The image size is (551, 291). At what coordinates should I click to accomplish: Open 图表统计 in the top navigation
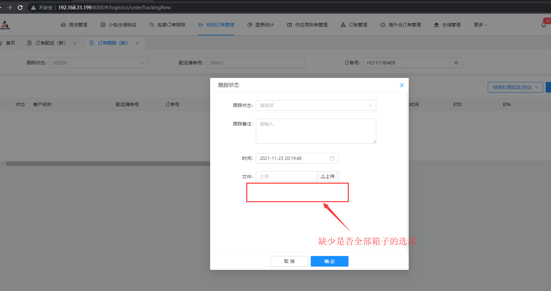click(x=261, y=25)
